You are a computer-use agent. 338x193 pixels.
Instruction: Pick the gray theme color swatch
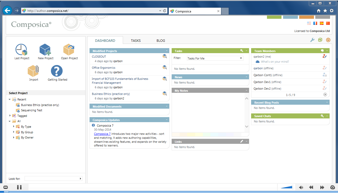click(322, 17)
